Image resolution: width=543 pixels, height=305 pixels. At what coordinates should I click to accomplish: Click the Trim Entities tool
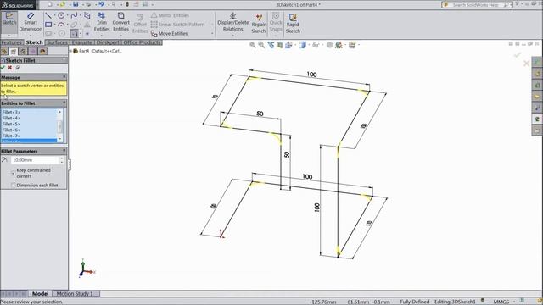(102, 22)
